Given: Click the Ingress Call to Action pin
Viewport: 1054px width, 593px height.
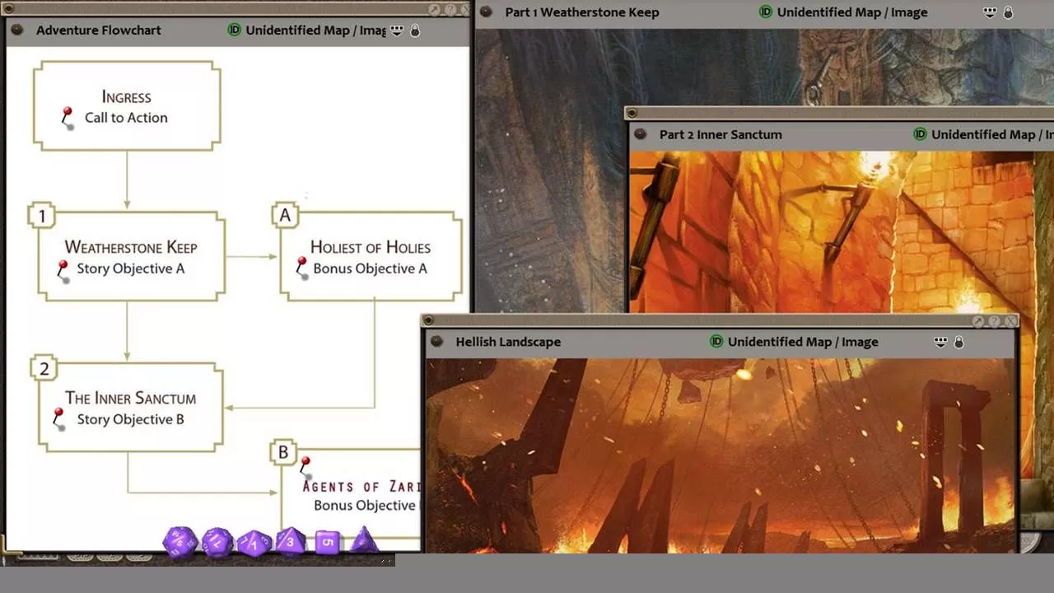Looking at the screenshot, I should click(x=68, y=118).
